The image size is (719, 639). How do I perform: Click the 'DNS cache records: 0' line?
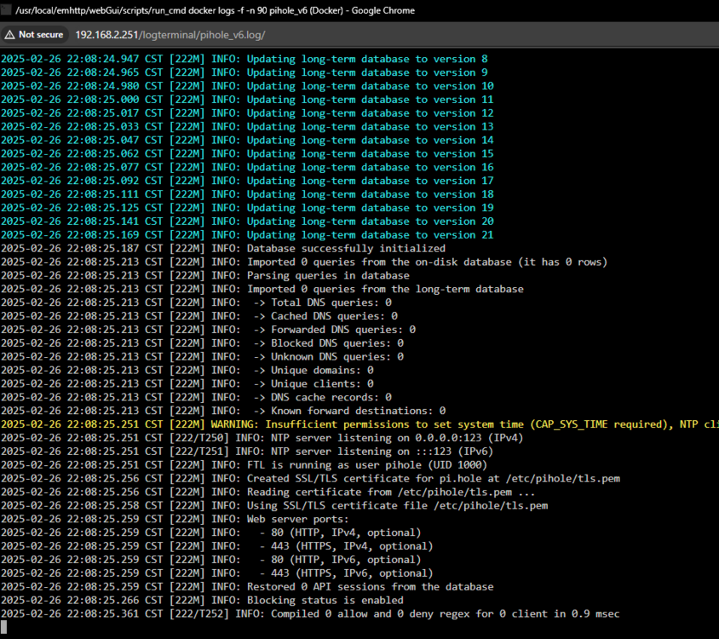tap(196, 397)
